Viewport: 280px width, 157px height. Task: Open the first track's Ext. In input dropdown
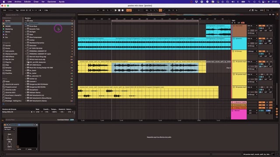tap(252, 26)
